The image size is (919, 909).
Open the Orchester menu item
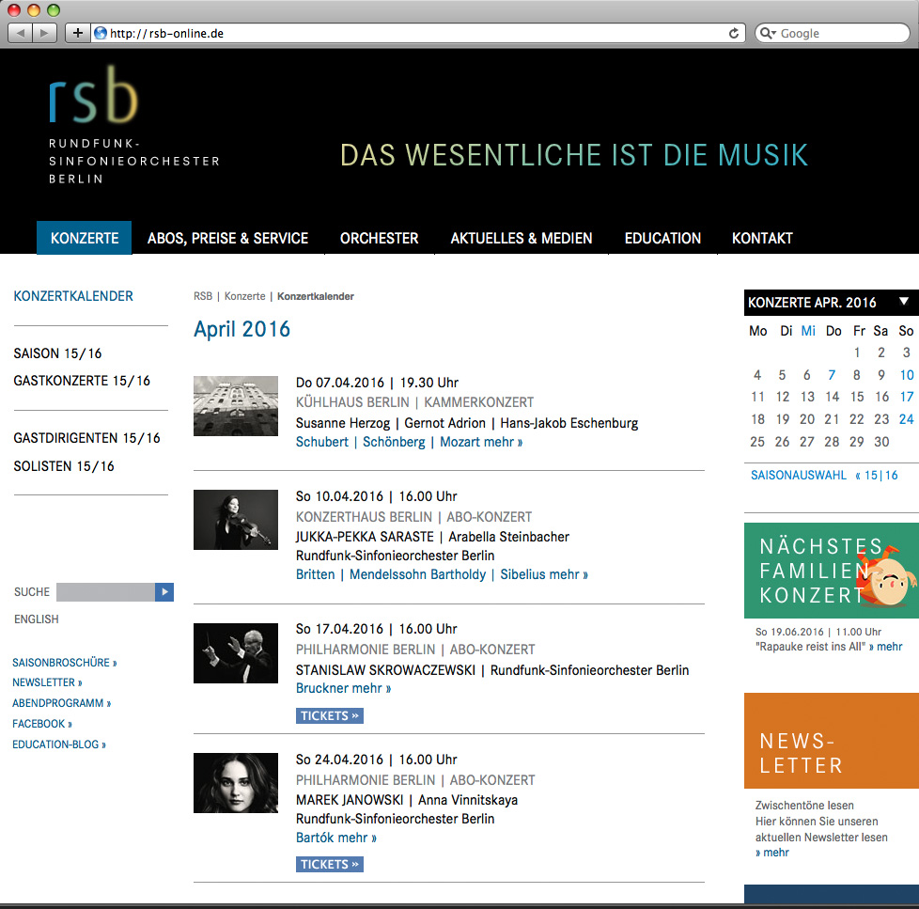379,238
